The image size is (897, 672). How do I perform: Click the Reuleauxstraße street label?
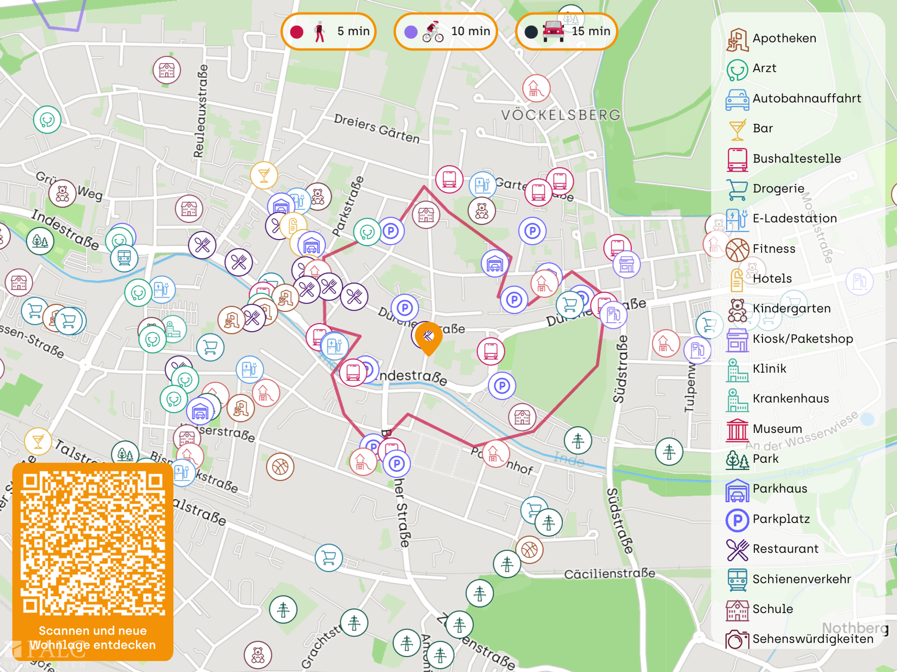(200, 111)
